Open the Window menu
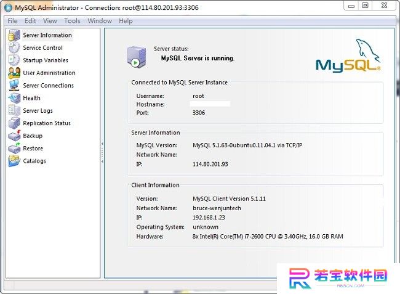400x294 pixels. pos(100,21)
